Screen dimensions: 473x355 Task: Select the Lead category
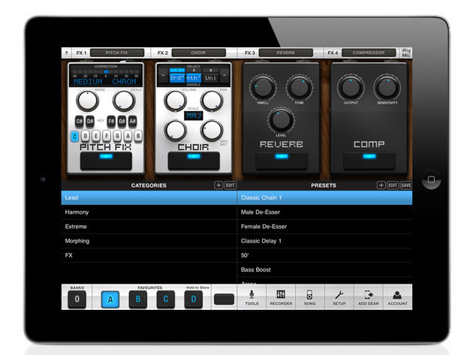(x=149, y=198)
